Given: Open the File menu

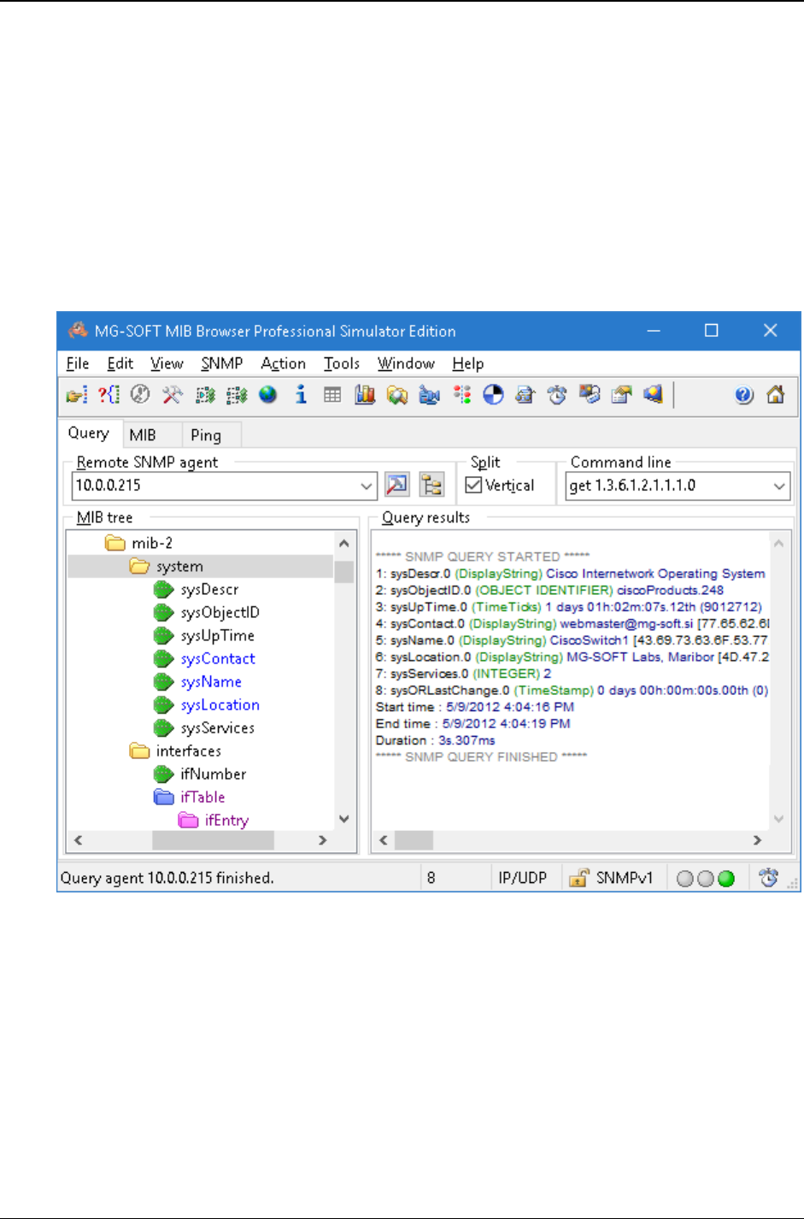Looking at the screenshot, I should tap(78, 363).
